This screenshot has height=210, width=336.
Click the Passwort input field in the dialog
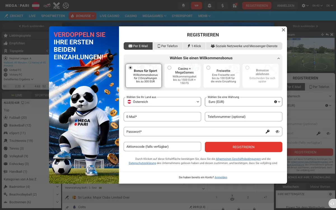point(203,132)
